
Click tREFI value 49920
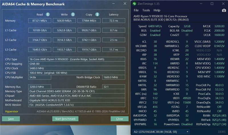[187, 98]
